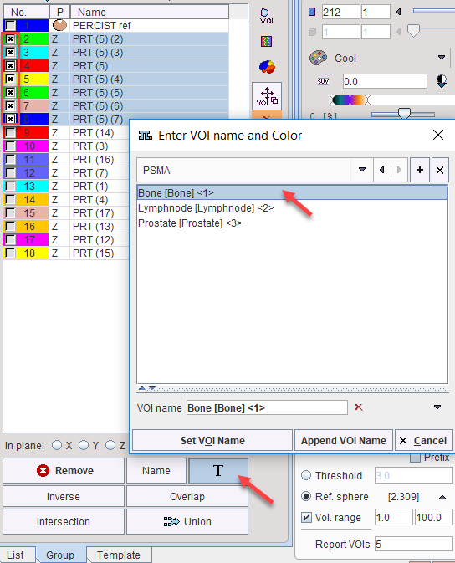The height and width of the screenshot is (563, 455).
Task: Click the multicolor brain atlas icon
Action: 267,67
